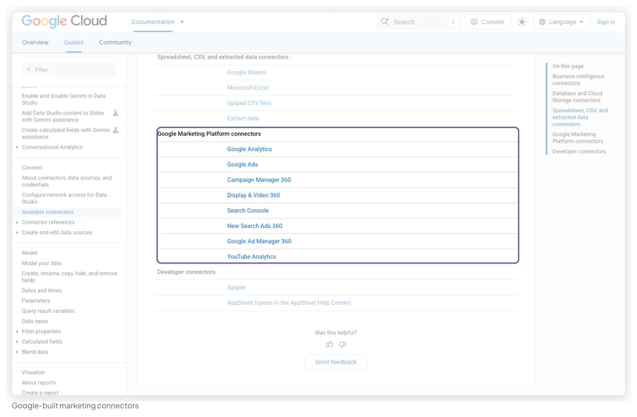The width and height of the screenshot is (637, 417).
Task: Open the Apigee developer connector link
Action: 236,287
